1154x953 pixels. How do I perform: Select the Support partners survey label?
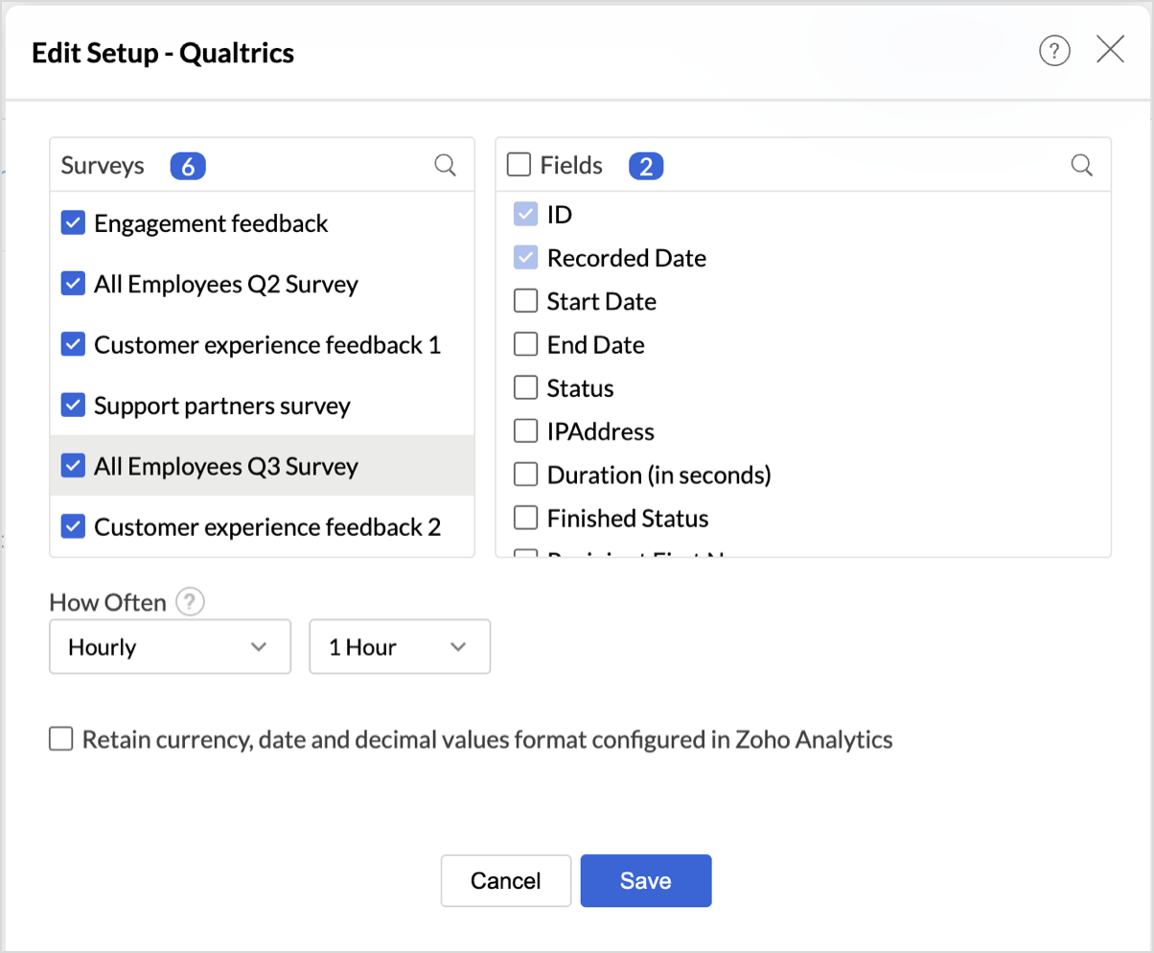coord(222,406)
